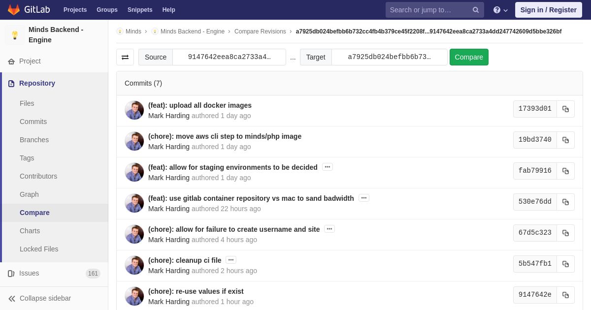This screenshot has width=591, height=310.
Task: Open commit 9147642e SHA link
Action: (535, 295)
